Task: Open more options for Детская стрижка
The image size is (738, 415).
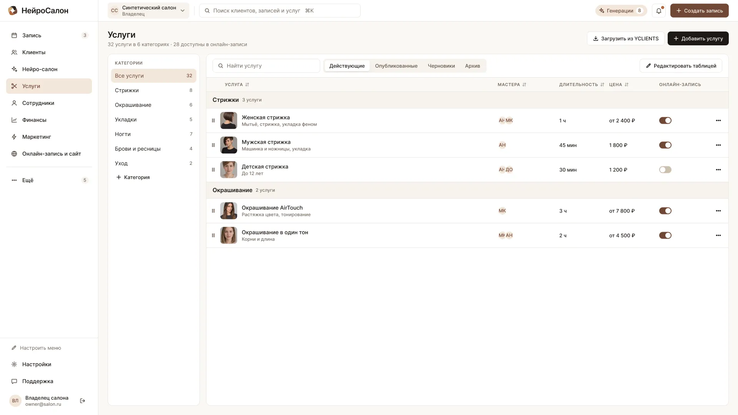Action: pos(718,170)
